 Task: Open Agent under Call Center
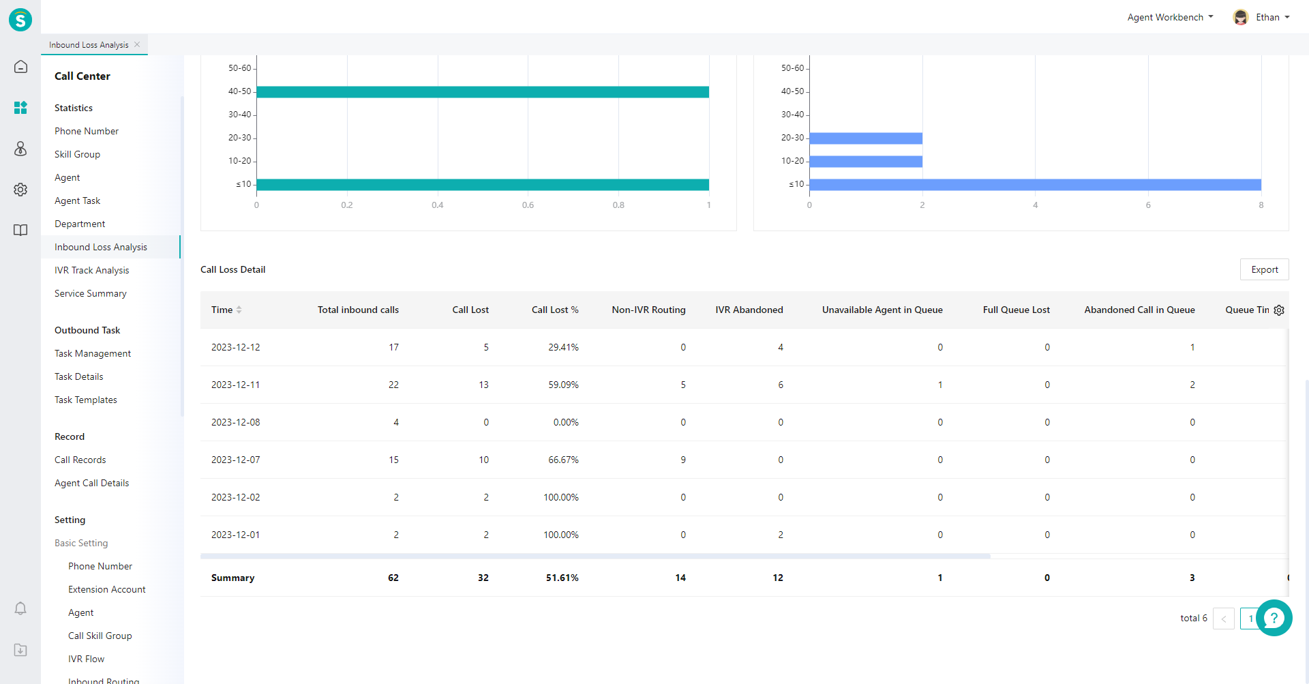67,177
